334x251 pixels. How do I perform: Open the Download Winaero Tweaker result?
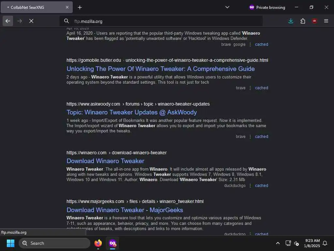[x=105, y=161]
